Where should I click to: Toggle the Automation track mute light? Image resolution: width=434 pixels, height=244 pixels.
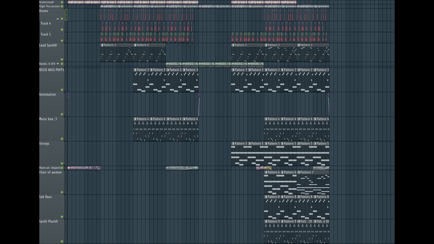62,114
